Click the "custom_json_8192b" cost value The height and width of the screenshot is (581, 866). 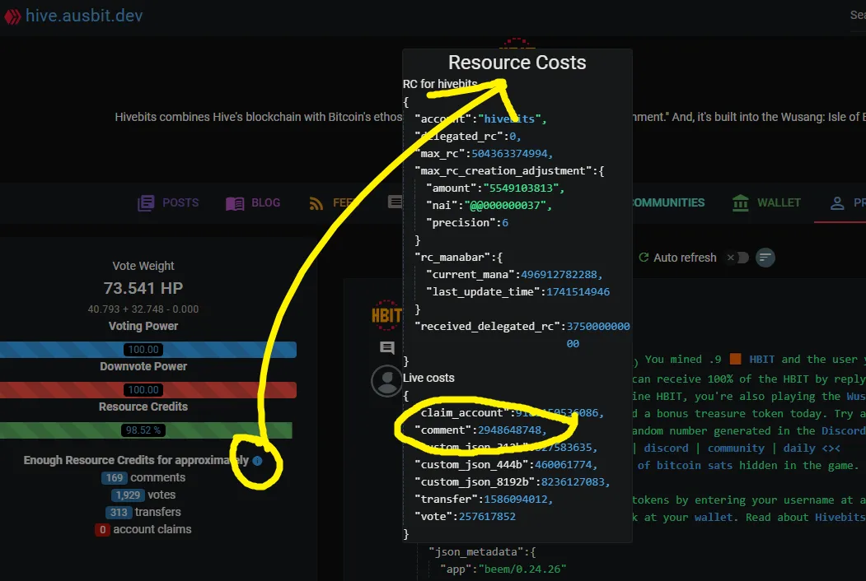pyautogui.click(x=573, y=481)
